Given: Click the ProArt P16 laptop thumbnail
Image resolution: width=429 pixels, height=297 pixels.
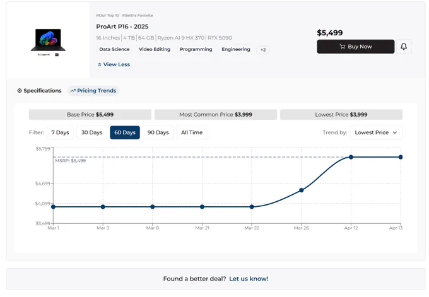Looking at the screenshot, I should [48, 42].
